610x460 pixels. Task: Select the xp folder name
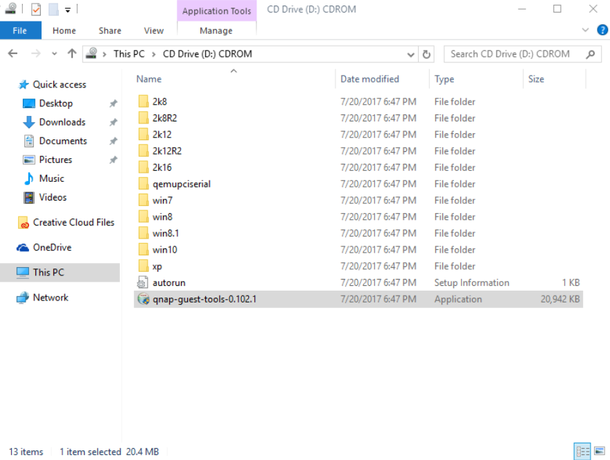(x=157, y=266)
